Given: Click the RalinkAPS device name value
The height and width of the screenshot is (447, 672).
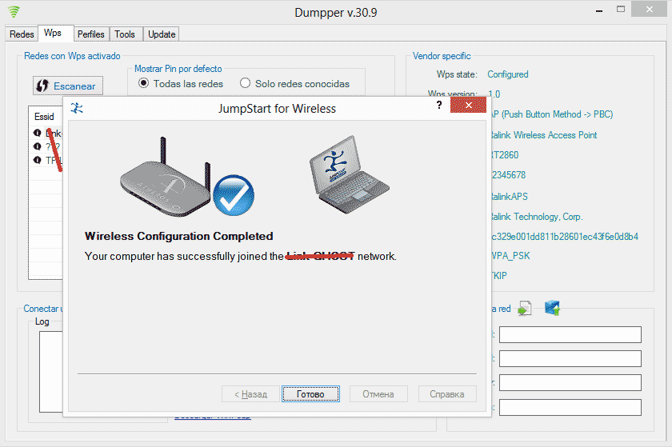Looking at the screenshot, I should [509, 196].
